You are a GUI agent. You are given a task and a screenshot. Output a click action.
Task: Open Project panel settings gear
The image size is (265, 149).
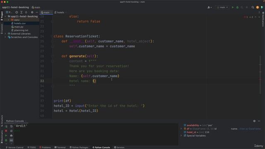(32, 12)
